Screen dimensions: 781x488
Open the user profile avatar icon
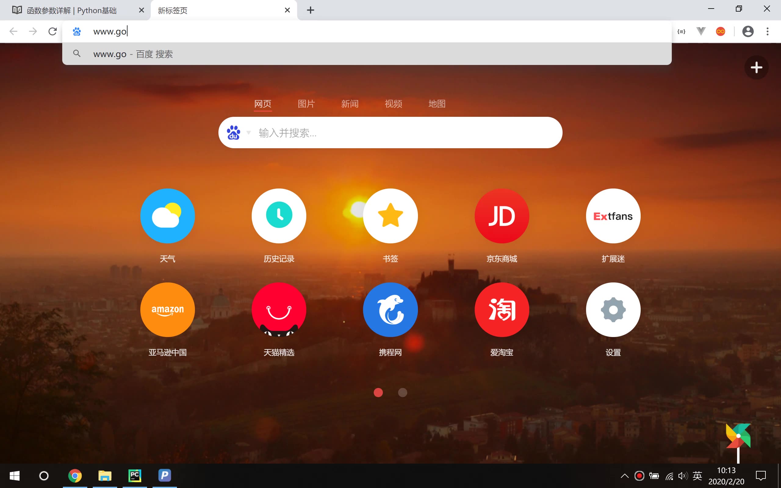pos(748,31)
